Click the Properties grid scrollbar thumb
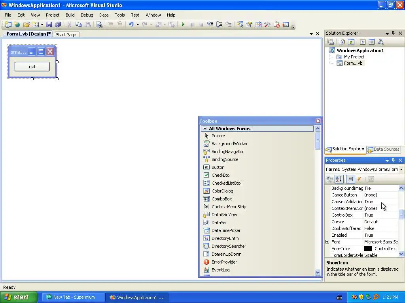The width and height of the screenshot is (405, 303). pyautogui.click(x=401, y=214)
